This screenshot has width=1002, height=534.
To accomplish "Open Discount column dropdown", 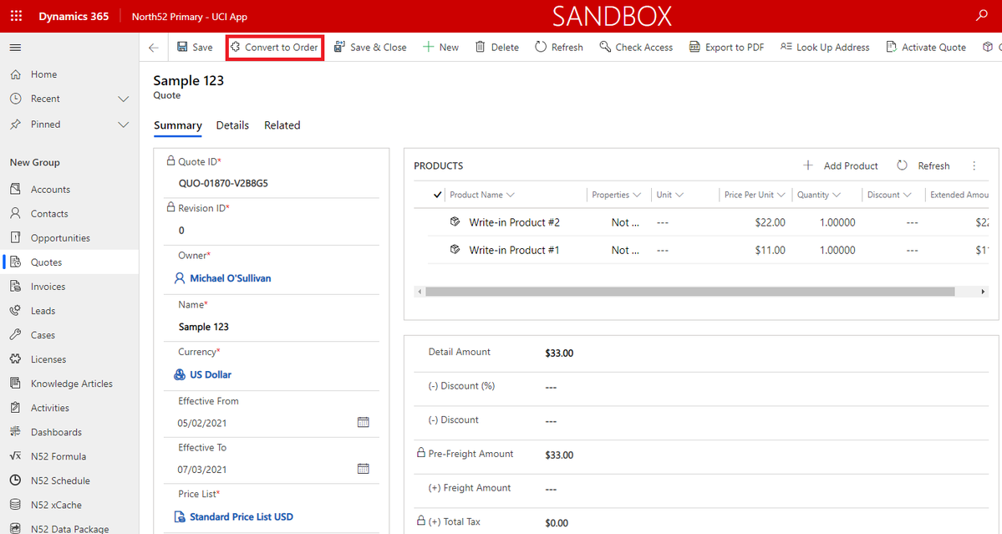I will [x=908, y=195].
